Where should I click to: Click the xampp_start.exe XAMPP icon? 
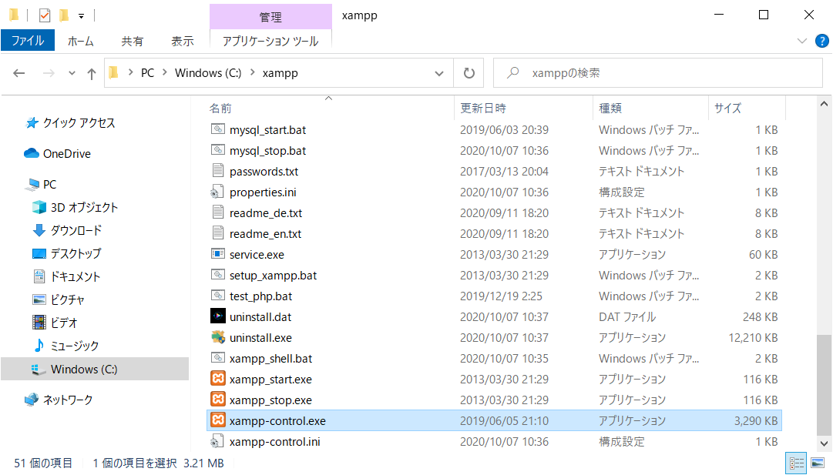pyautogui.click(x=218, y=379)
